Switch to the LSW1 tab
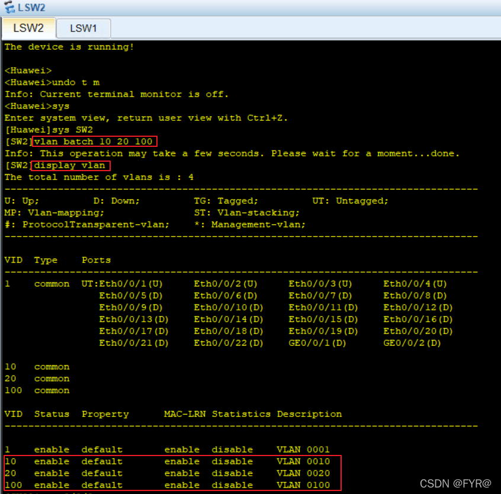The width and height of the screenshot is (501, 494). pos(83,28)
